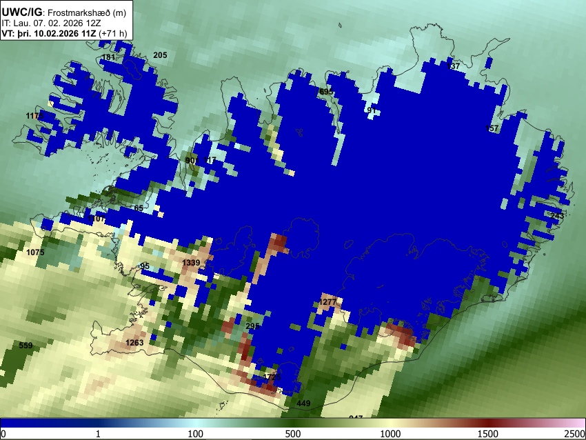
Task: Click the 1500 tick on the color scale
Action: click(488, 434)
